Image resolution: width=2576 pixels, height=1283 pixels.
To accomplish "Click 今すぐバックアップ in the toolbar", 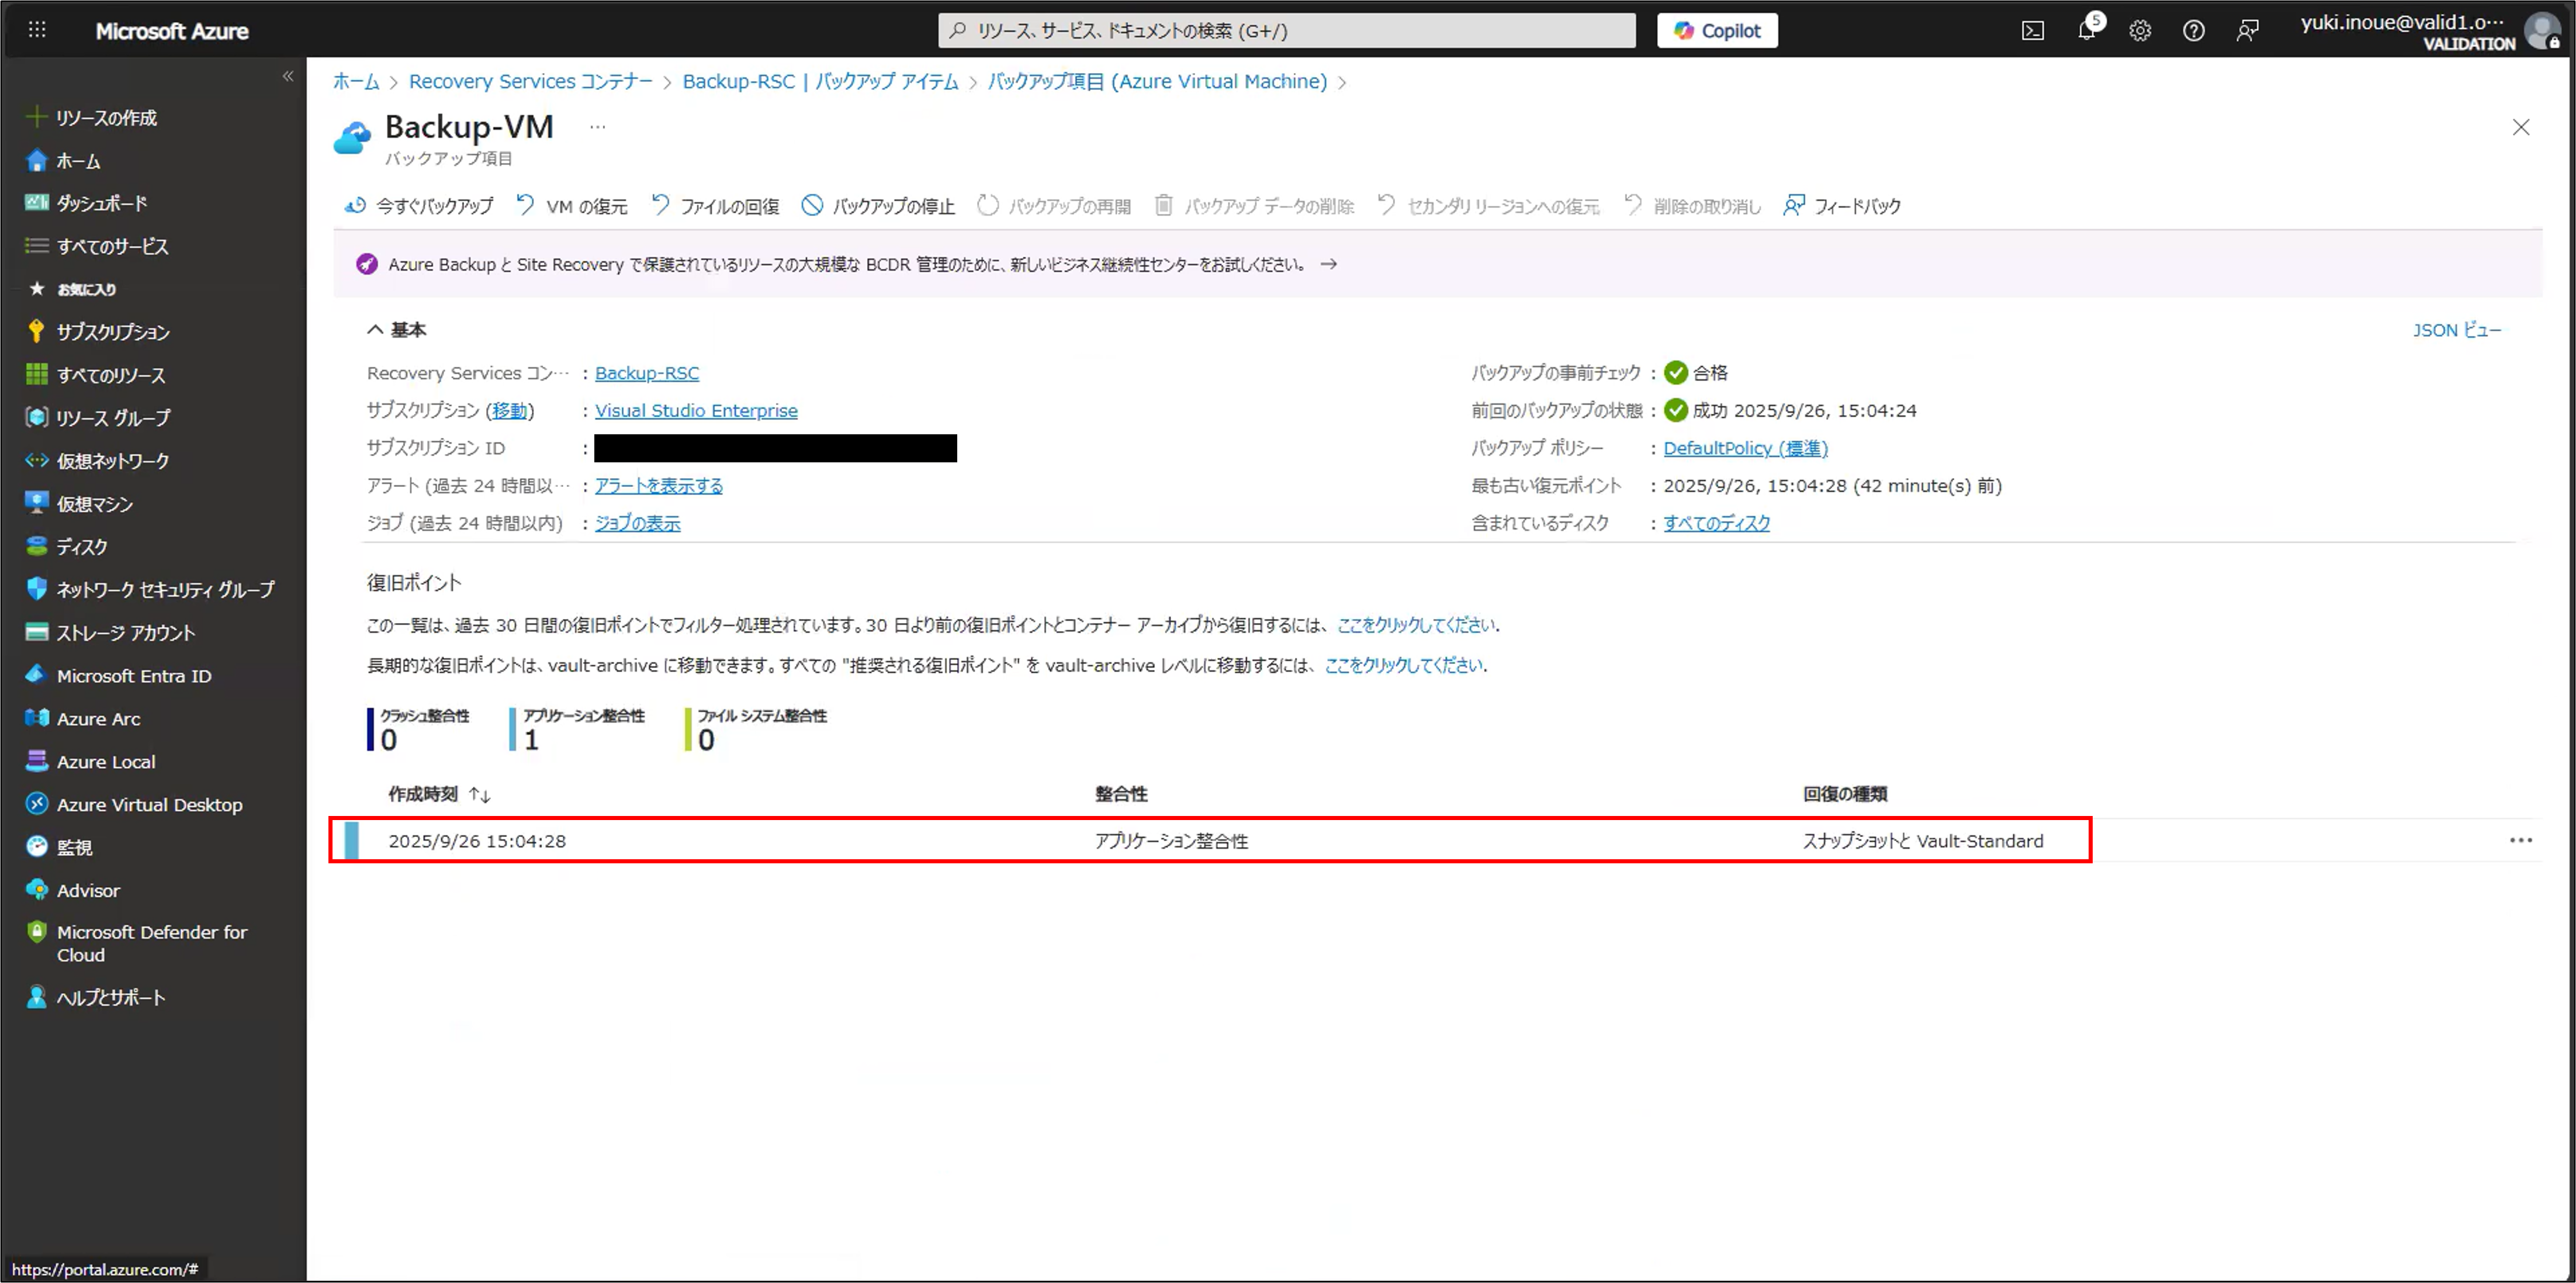I will [x=419, y=206].
